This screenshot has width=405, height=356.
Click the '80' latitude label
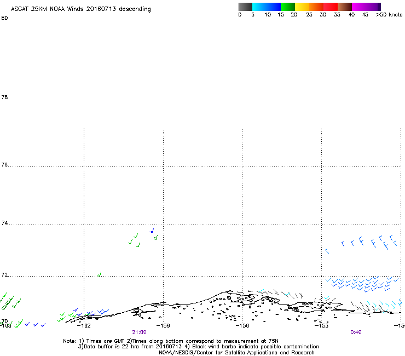[4, 18]
